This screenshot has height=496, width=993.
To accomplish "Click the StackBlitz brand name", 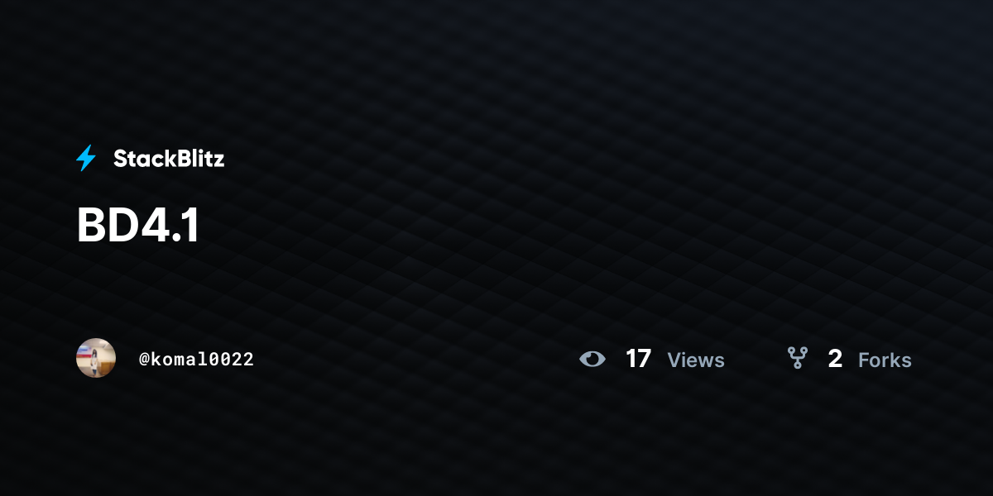I will point(169,159).
